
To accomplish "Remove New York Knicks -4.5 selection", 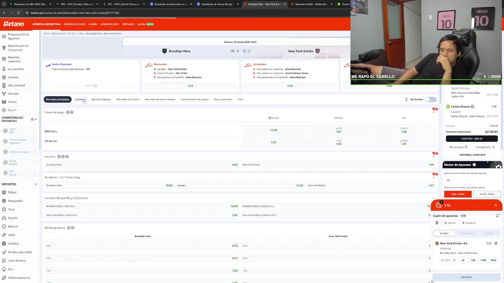I will [496, 243].
